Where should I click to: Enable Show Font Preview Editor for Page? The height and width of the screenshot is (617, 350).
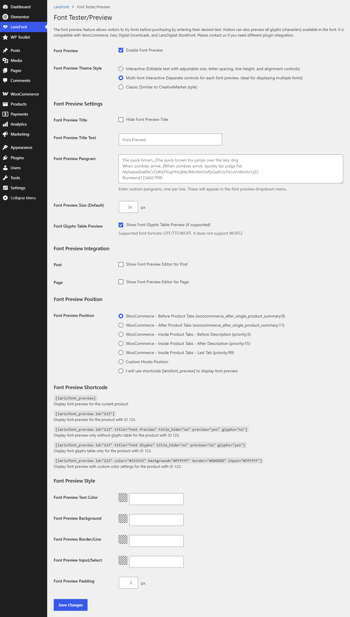121,282
